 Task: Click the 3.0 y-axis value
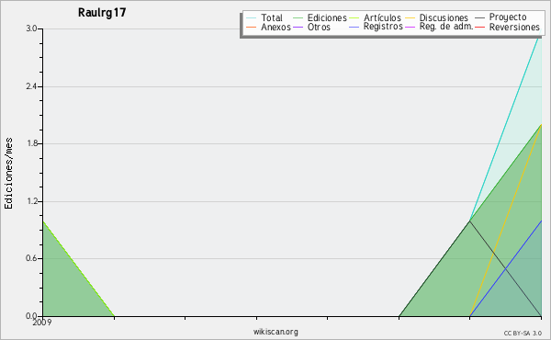(31, 28)
